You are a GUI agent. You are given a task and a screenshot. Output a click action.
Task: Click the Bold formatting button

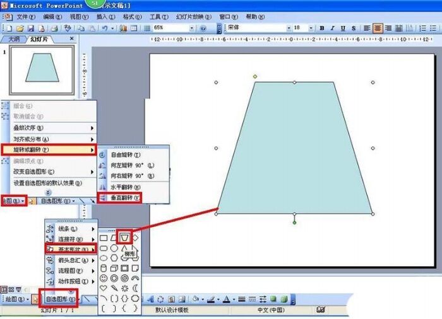point(322,28)
